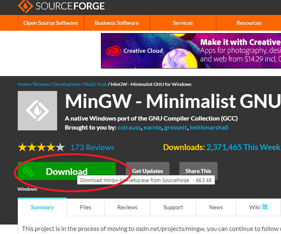281x234 pixels.
Task: View the weekly downloads statistics link
Action: [x=244, y=147]
